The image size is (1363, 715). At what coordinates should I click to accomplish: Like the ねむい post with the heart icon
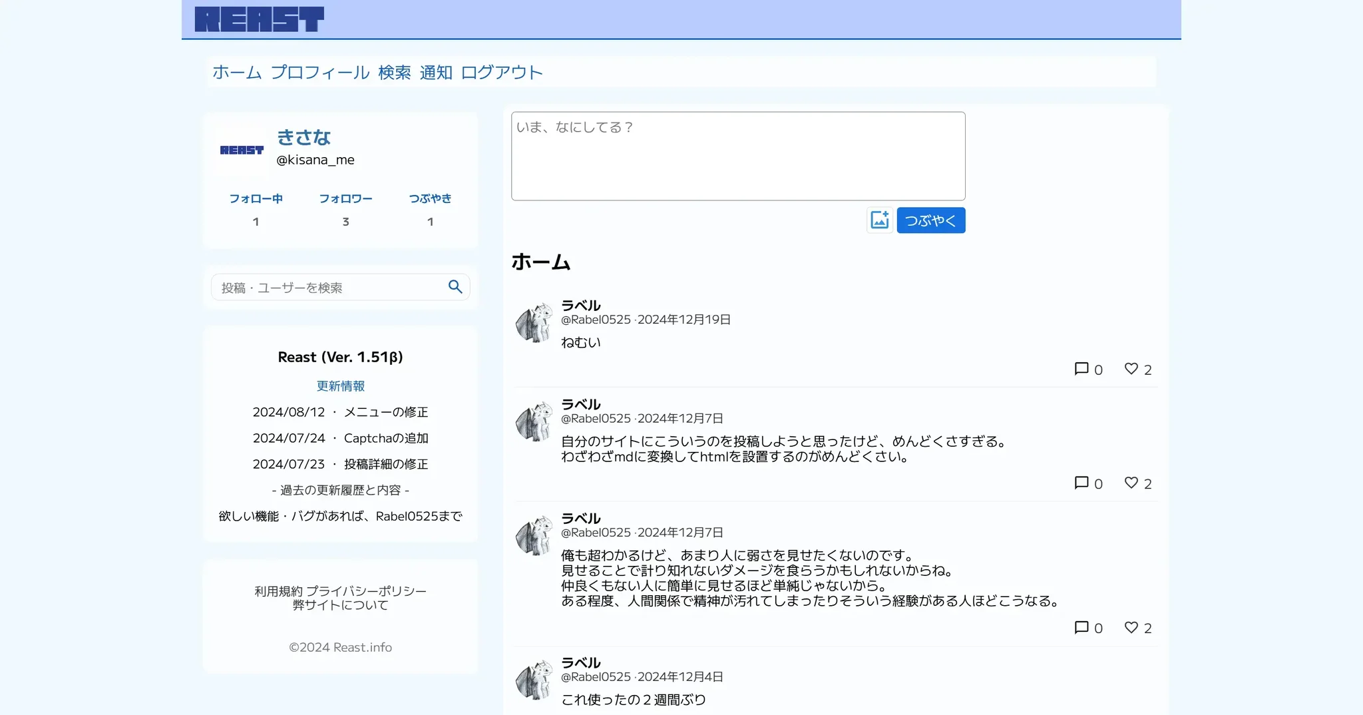(1131, 369)
